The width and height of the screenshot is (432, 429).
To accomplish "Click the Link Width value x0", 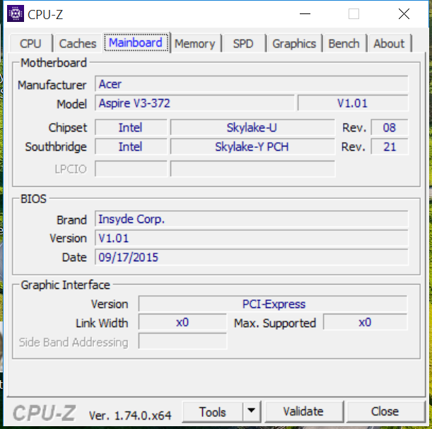I will click(182, 322).
